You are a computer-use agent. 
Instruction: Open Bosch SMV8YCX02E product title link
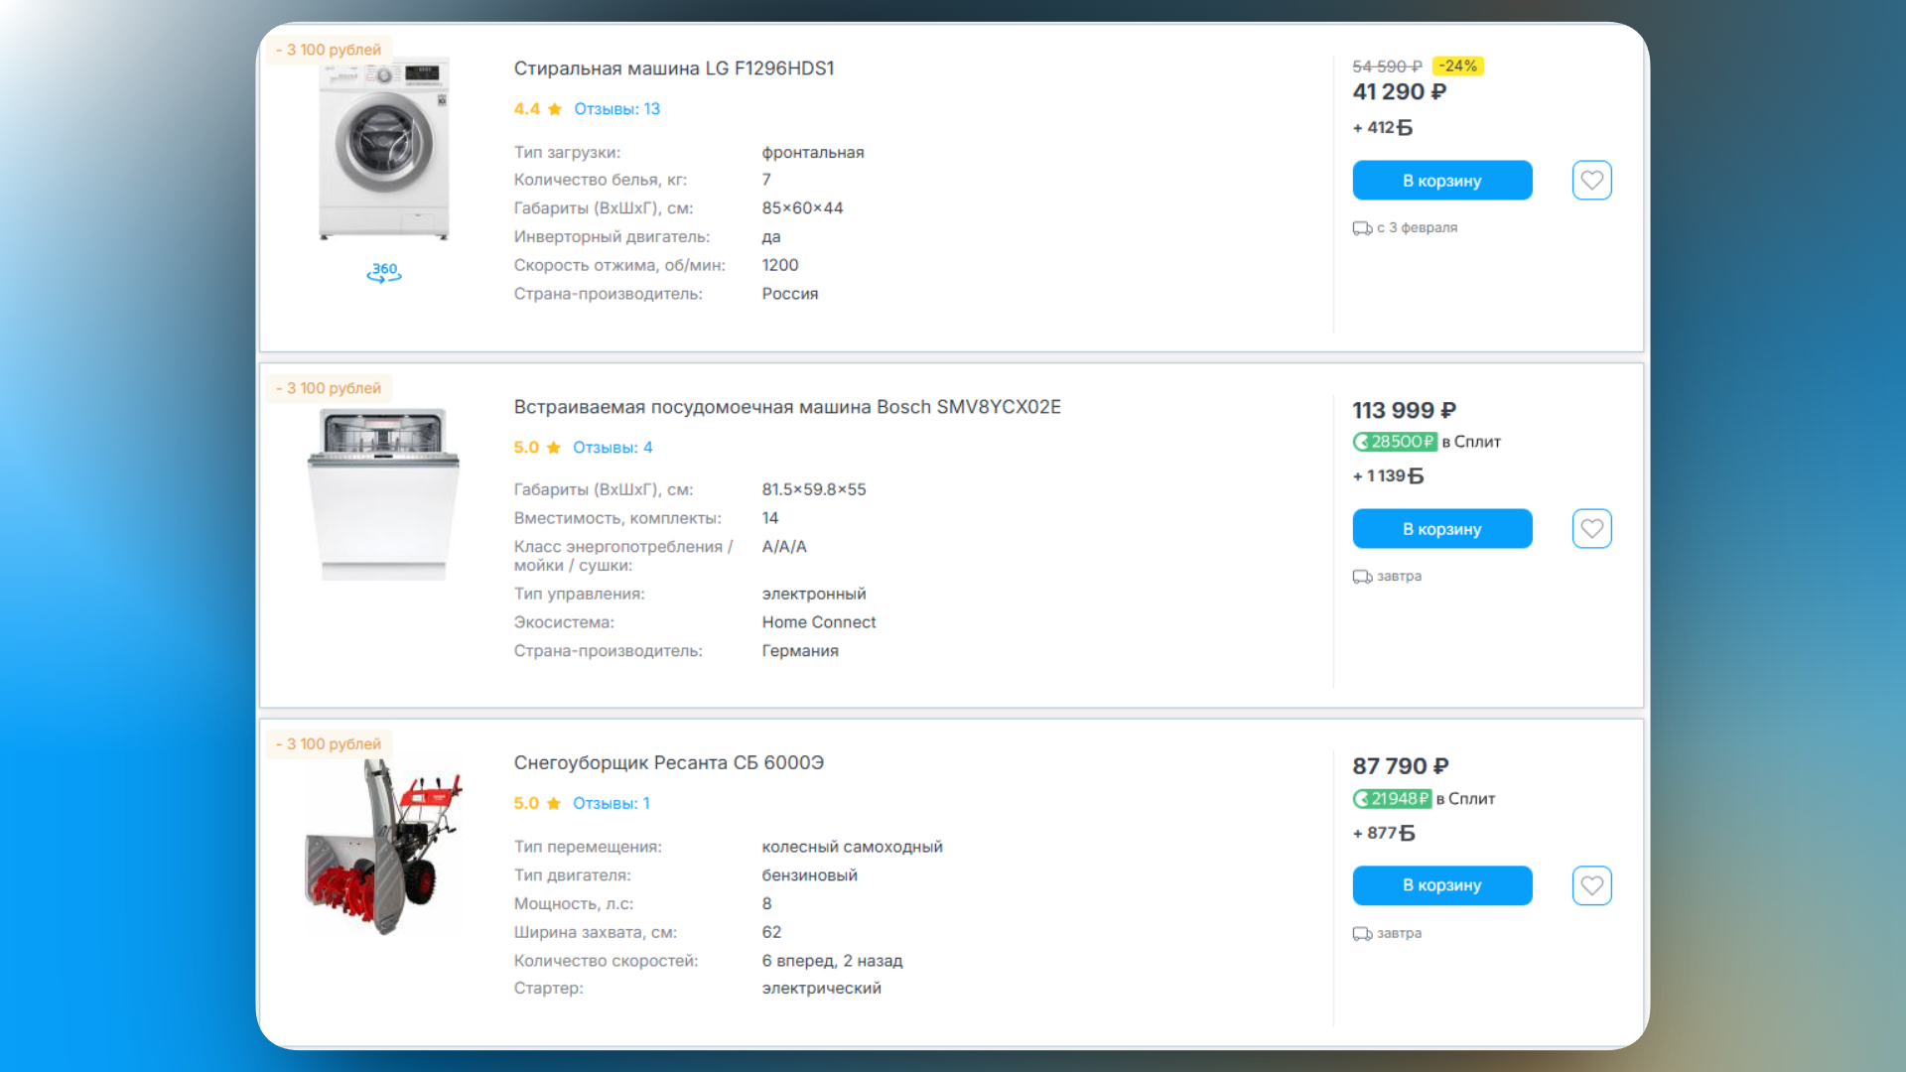click(786, 407)
